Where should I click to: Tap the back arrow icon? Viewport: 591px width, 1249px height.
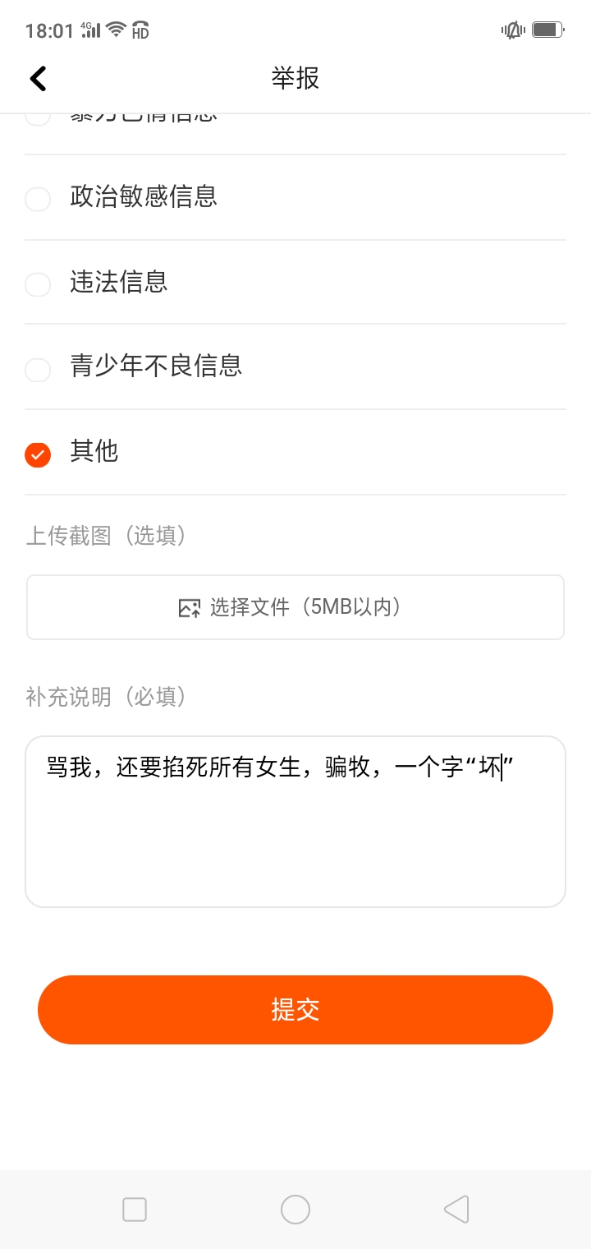point(39,78)
